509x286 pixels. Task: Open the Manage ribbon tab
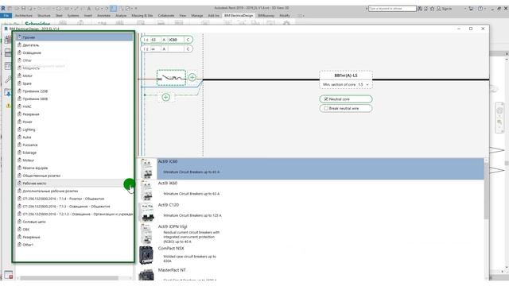pos(197,16)
